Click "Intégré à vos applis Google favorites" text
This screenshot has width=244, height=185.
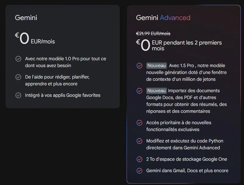(63, 95)
